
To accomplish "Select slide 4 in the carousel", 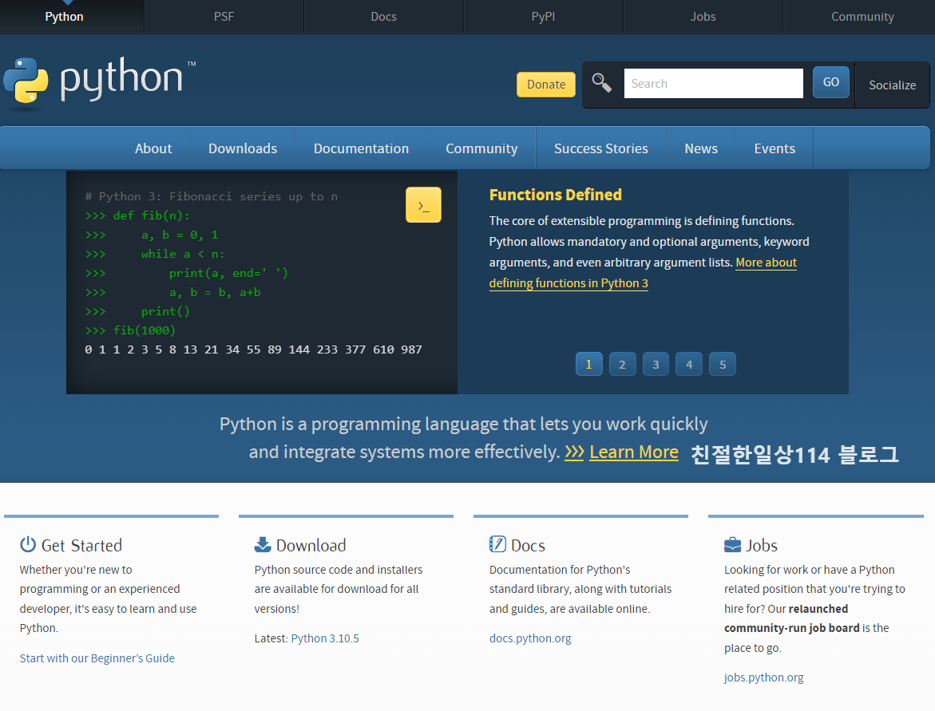I will pyautogui.click(x=689, y=364).
